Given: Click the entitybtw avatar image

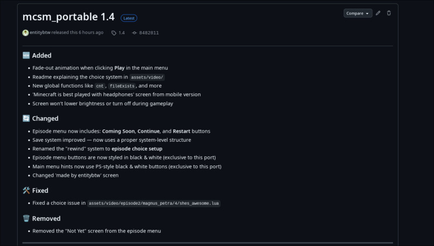Looking at the screenshot, I should click(25, 33).
